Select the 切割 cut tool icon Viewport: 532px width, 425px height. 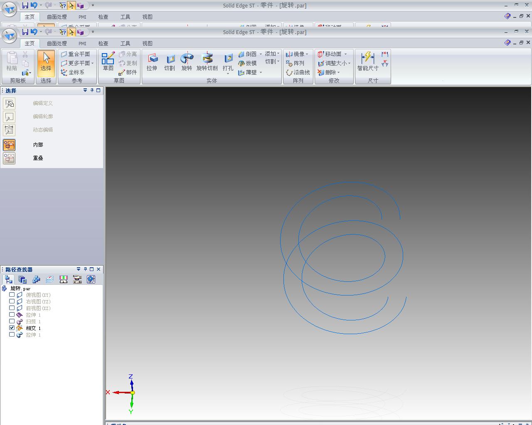tap(170, 62)
